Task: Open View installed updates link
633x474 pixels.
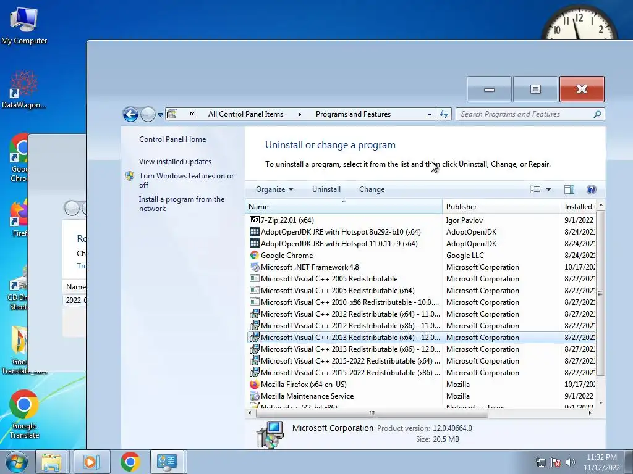Action: pyautogui.click(x=175, y=162)
